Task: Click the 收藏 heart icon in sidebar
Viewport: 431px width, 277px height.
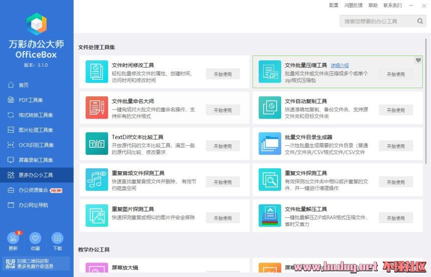Action: [x=35, y=238]
